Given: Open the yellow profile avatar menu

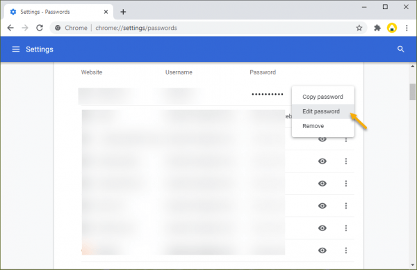Looking at the screenshot, I should point(392,28).
